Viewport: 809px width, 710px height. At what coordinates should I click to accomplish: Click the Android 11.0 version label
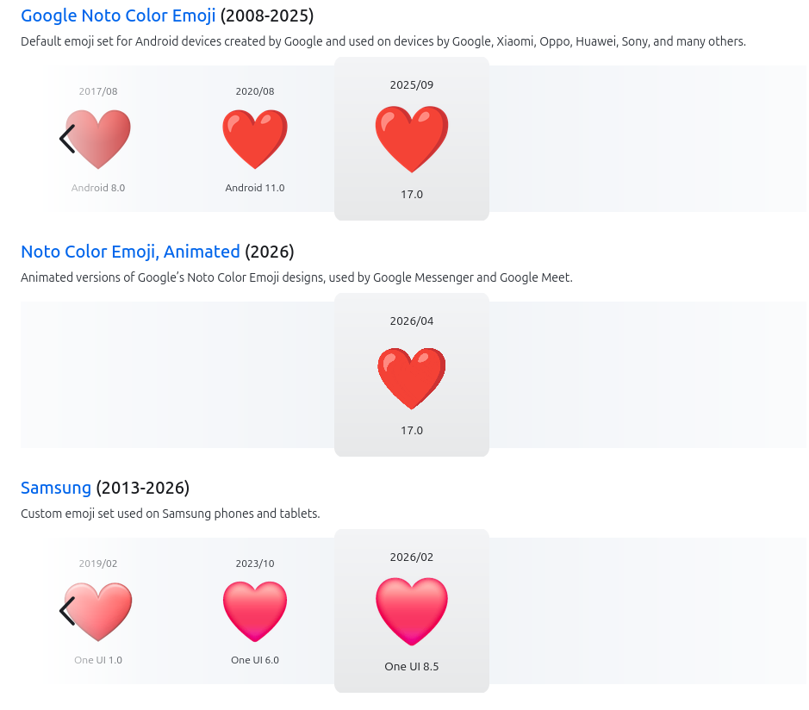click(255, 188)
